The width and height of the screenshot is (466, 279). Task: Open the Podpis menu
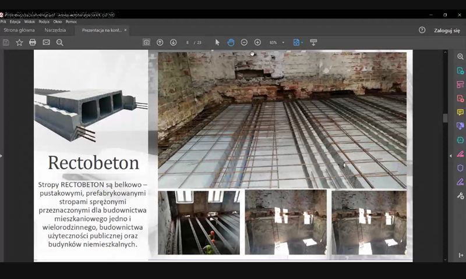[44, 22]
